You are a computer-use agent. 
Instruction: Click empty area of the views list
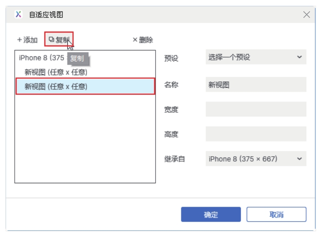pos(85,142)
